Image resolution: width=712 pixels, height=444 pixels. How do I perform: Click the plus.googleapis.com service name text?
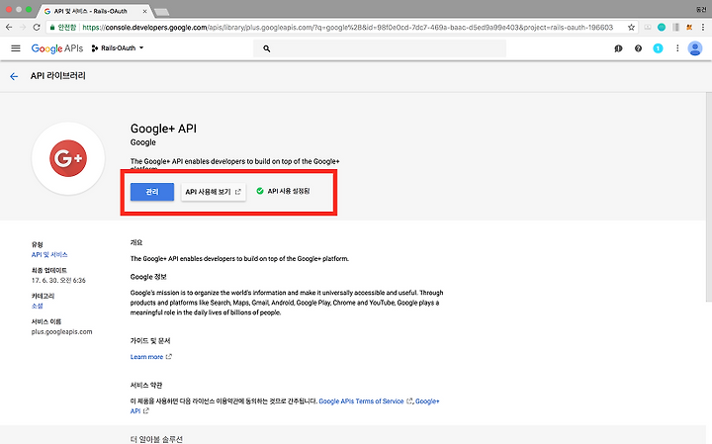pyautogui.click(x=61, y=332)
